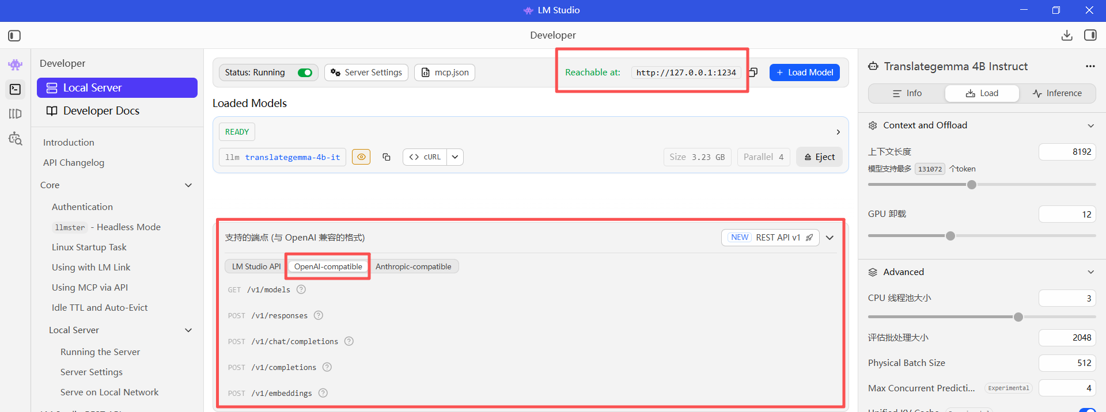Click the evaluation batch size field 2048

(x=1067, y=338)
